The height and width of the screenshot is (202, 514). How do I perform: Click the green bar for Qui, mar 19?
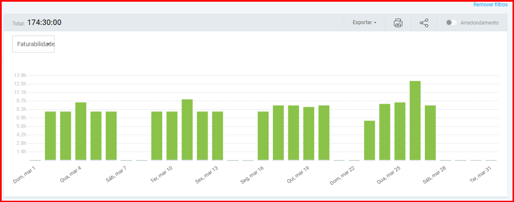coord(309,134)
